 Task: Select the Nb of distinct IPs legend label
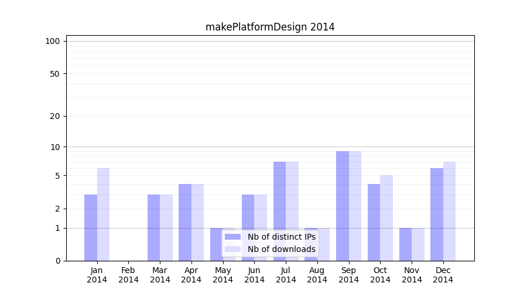[281, 237]
